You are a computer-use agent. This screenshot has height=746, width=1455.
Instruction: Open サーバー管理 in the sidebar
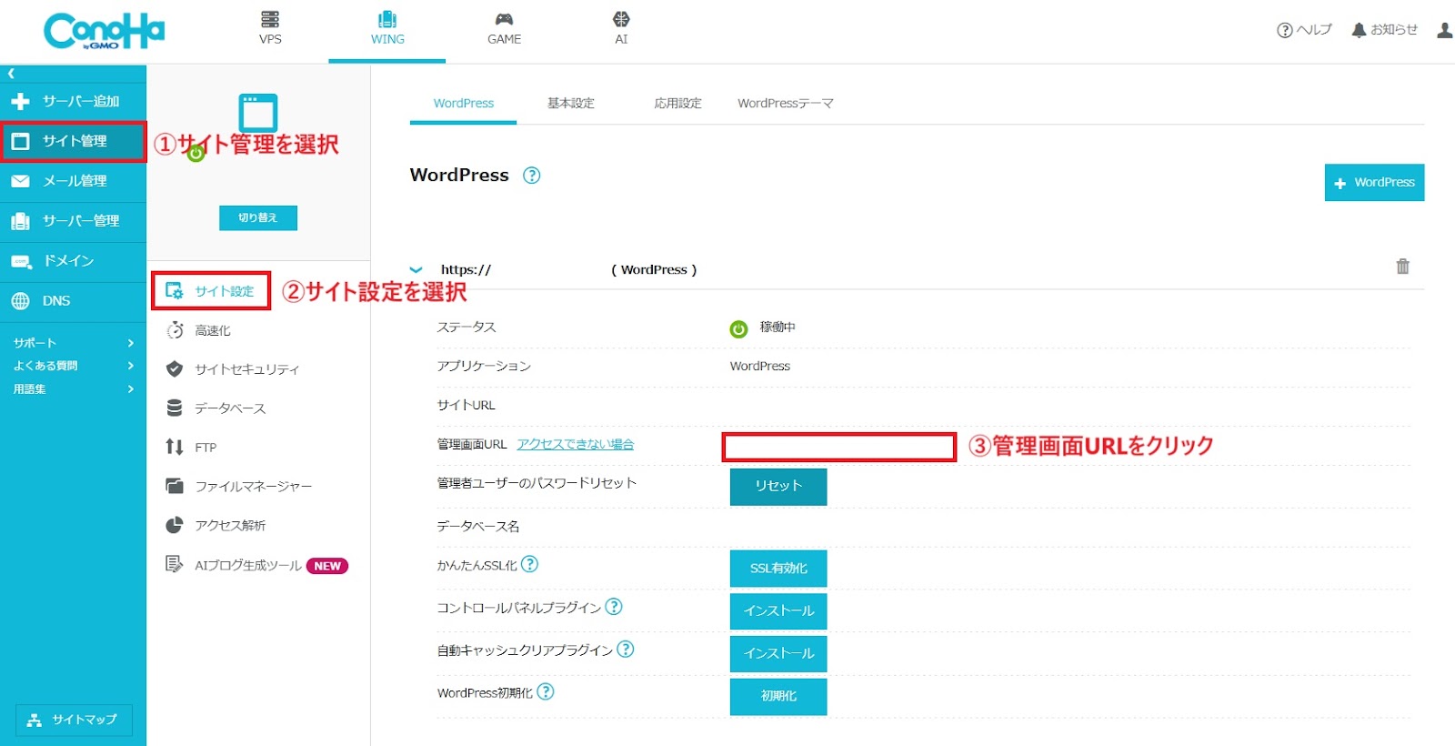[73, 221]
